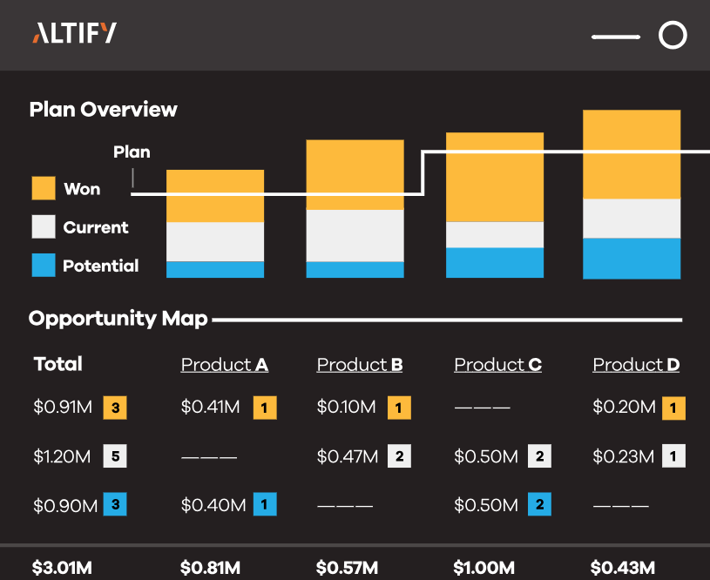This screenshot has width=710, height=580.
Task: Click the $0.91M total won value
Action: (x=63, y=407)
